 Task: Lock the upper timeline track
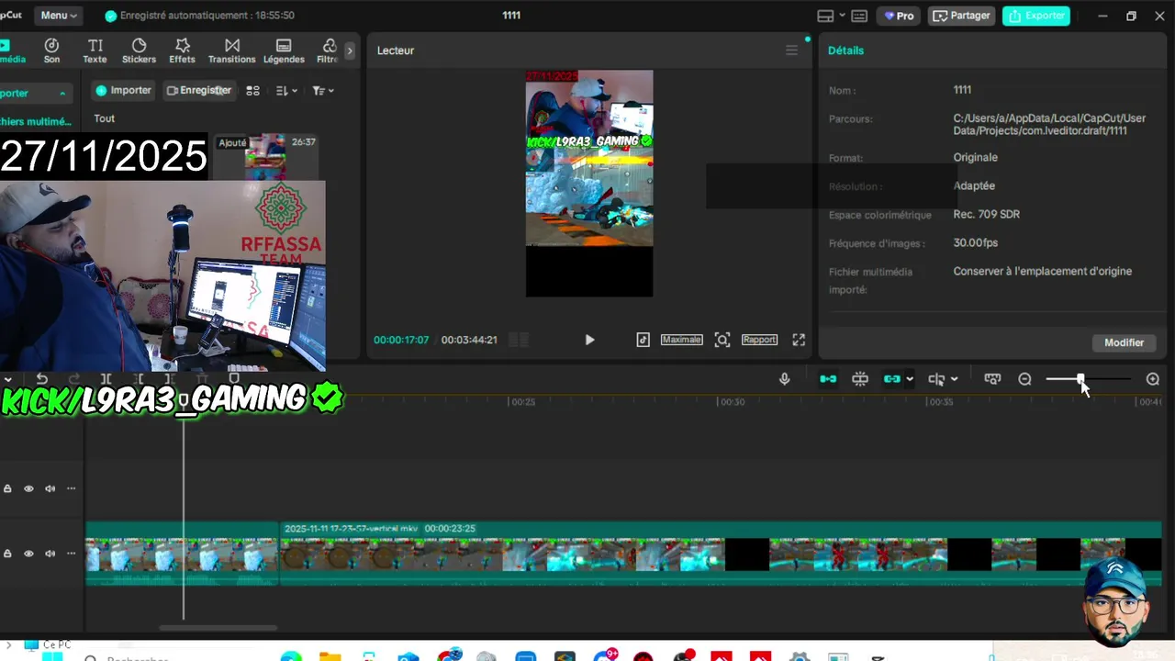click(x=7, y=488)
